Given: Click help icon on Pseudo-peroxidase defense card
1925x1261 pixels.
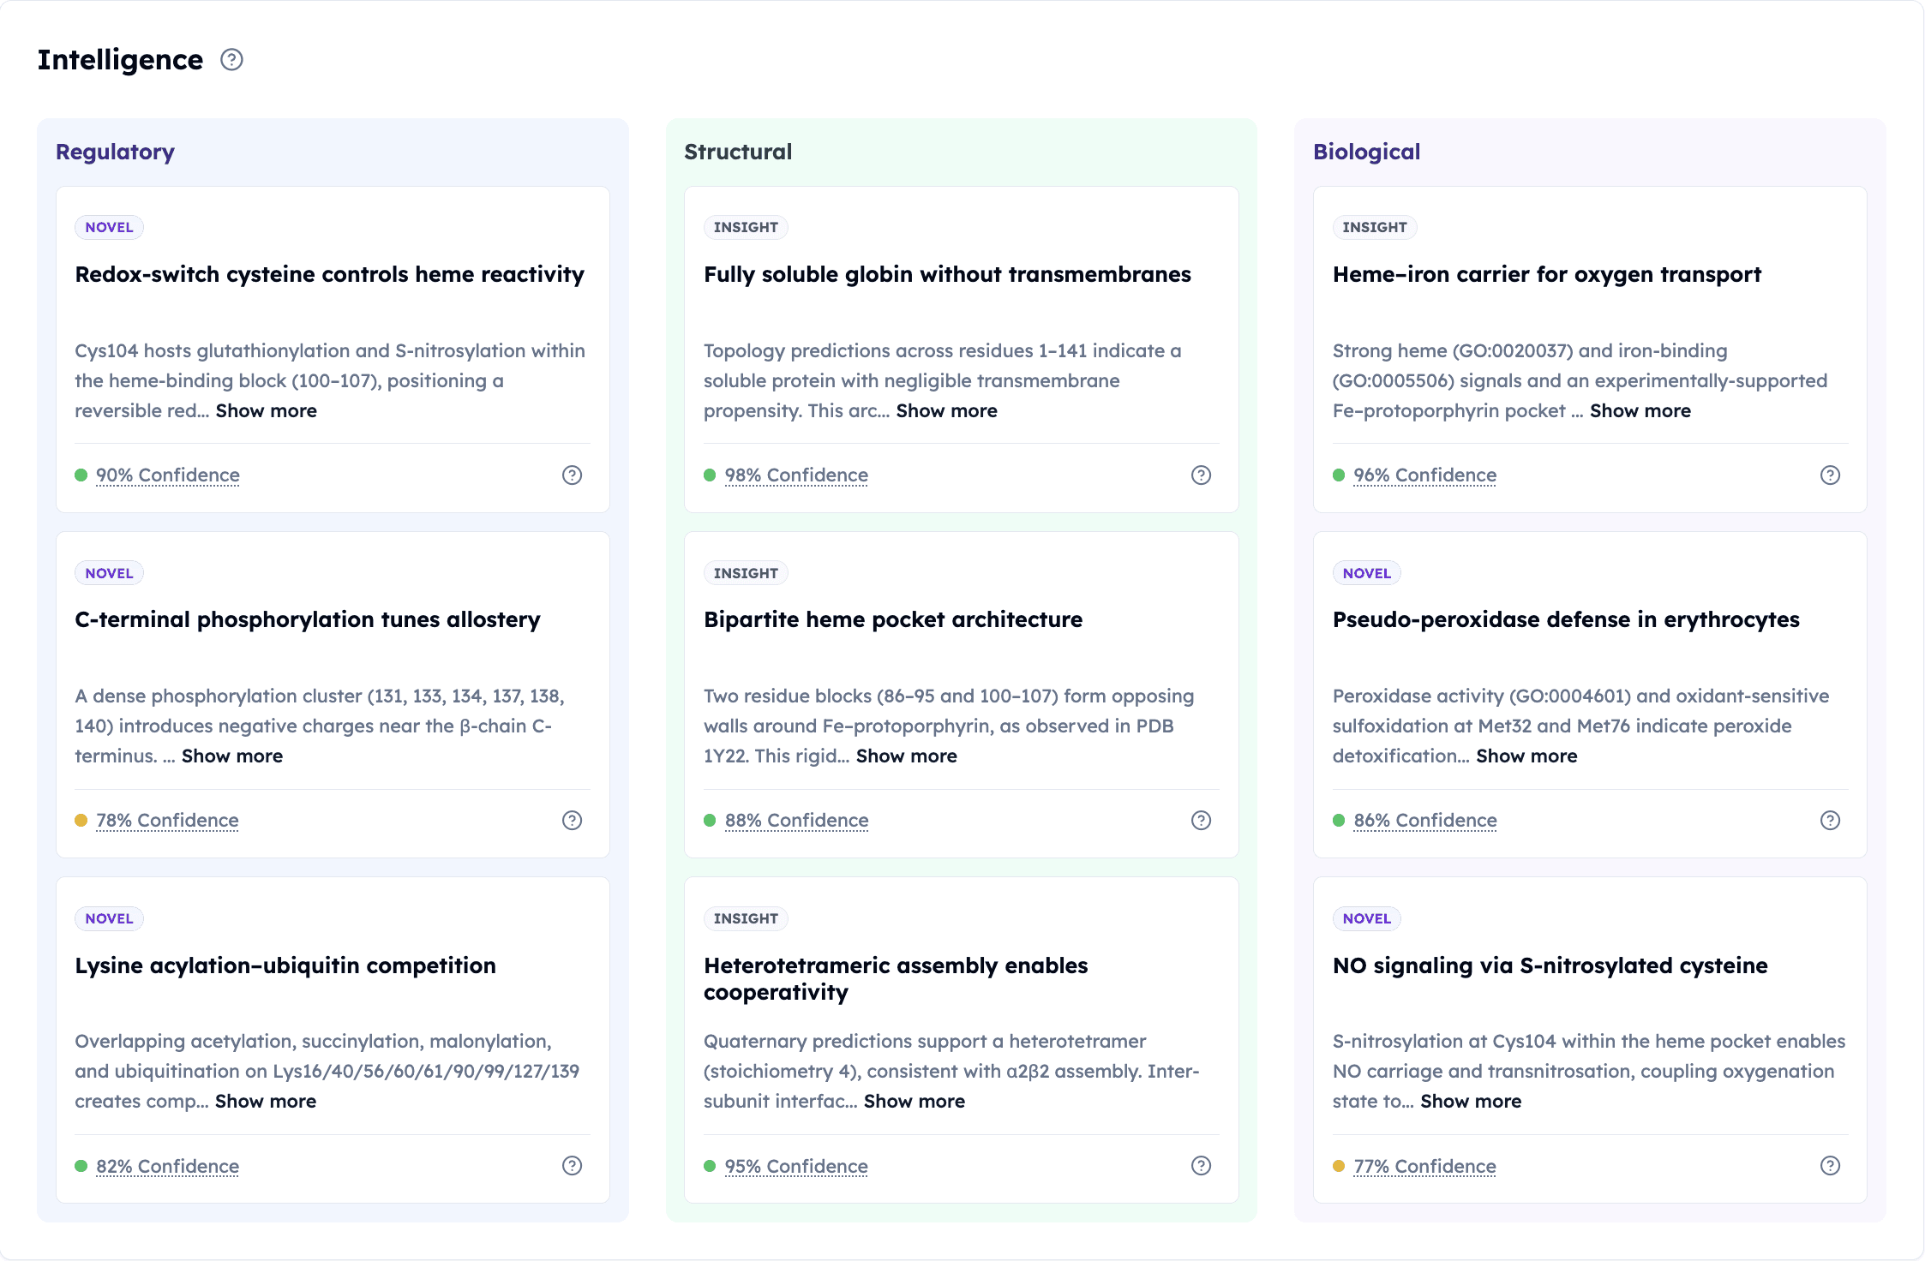Looking at the screenshot, I should pyautogui.click(x=1830, y=821).
